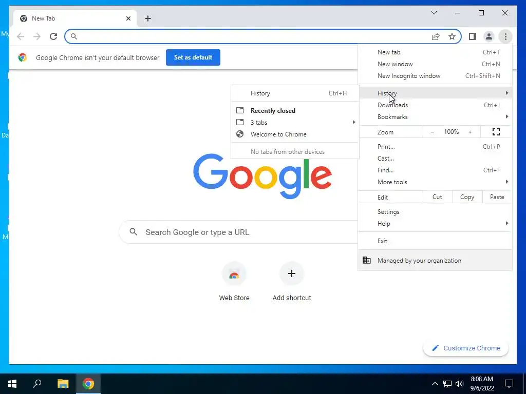This screenshot has height=394, width=526.
Task: Click the taskbar clock showing 8:08 AM
Action: [x=482, y=384]
